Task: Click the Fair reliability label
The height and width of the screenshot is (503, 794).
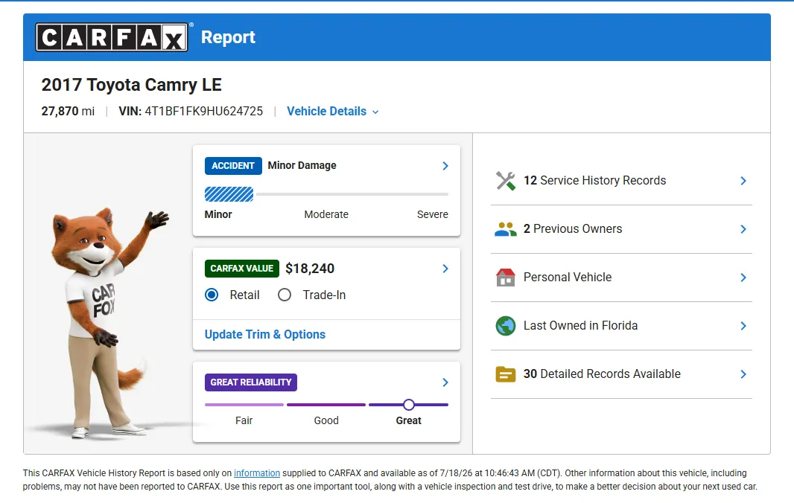Action: pos(244,420)
